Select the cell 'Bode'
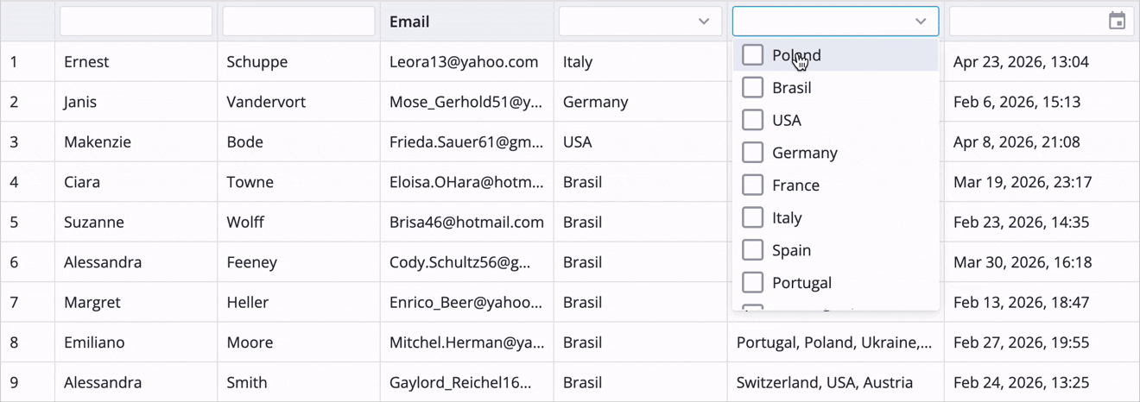 (x=299, y=142)
